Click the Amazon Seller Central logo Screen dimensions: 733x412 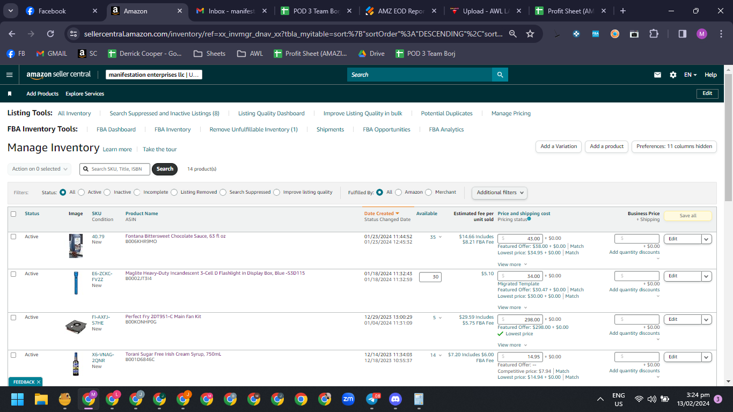tap(58, 75)
